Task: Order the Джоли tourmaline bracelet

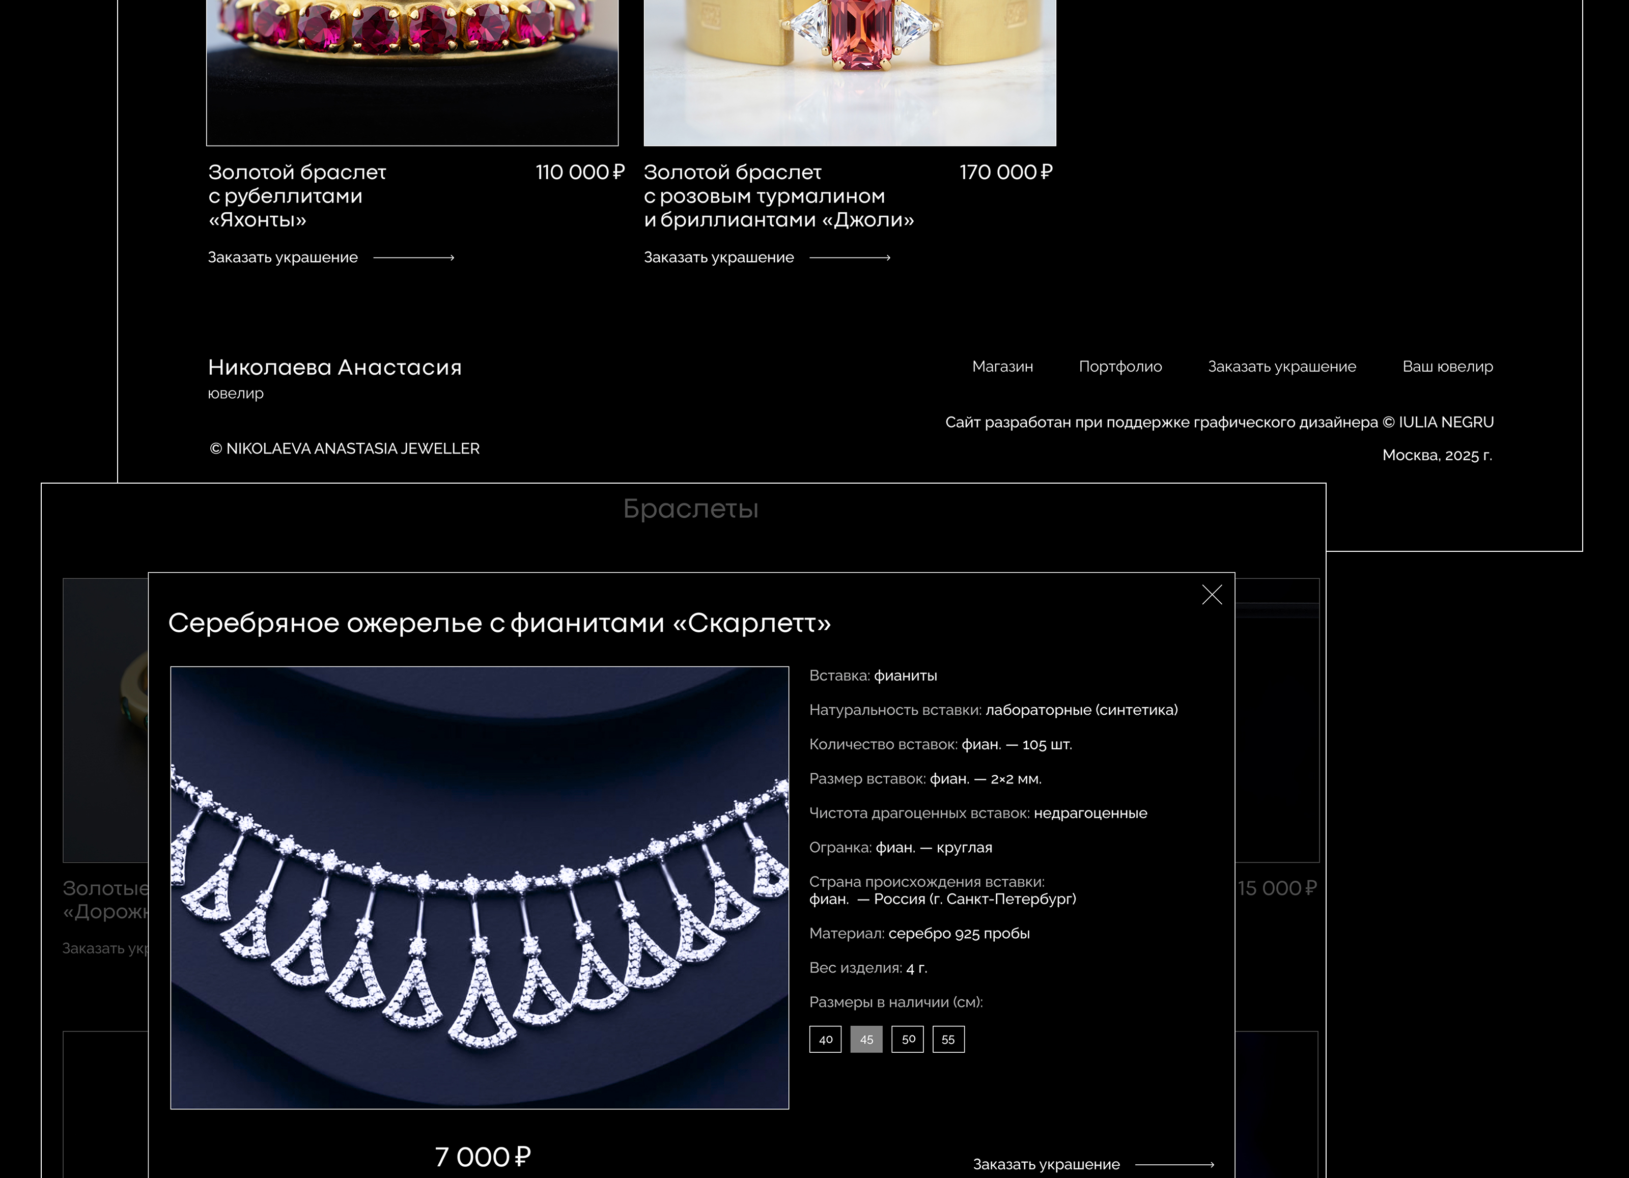Action: [718, 257]
